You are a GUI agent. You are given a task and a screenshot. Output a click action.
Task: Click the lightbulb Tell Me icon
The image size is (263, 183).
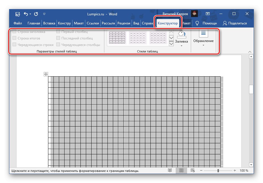pos(197,23)
